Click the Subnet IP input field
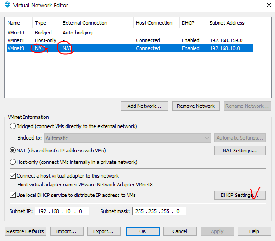The height and width of the screenshot is (241, 275). [62, 211]
